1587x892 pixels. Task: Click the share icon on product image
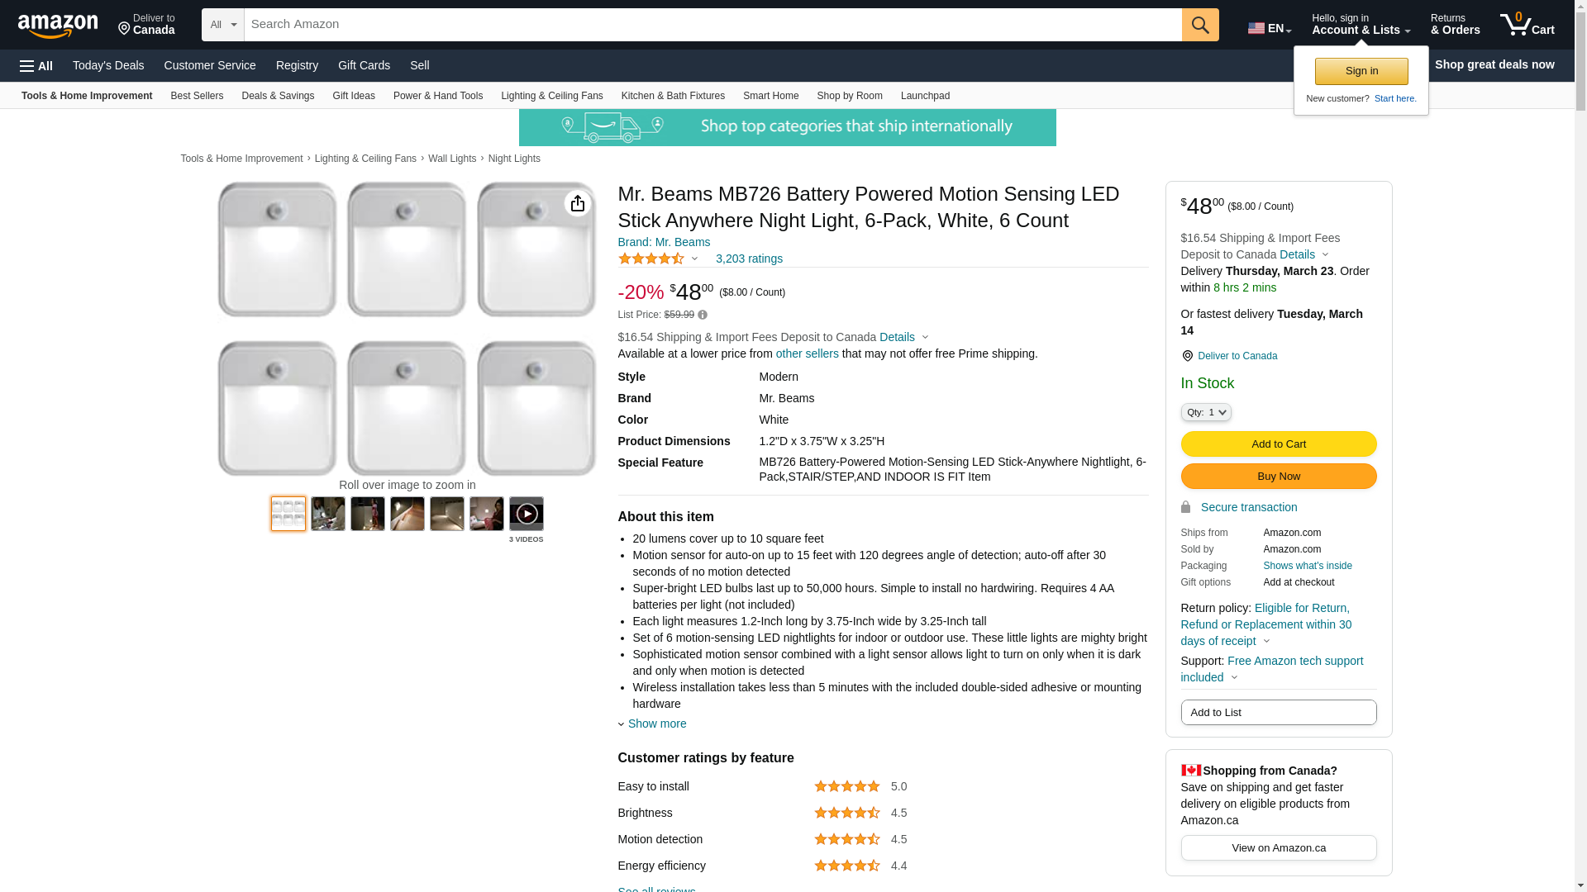(578, 203)
